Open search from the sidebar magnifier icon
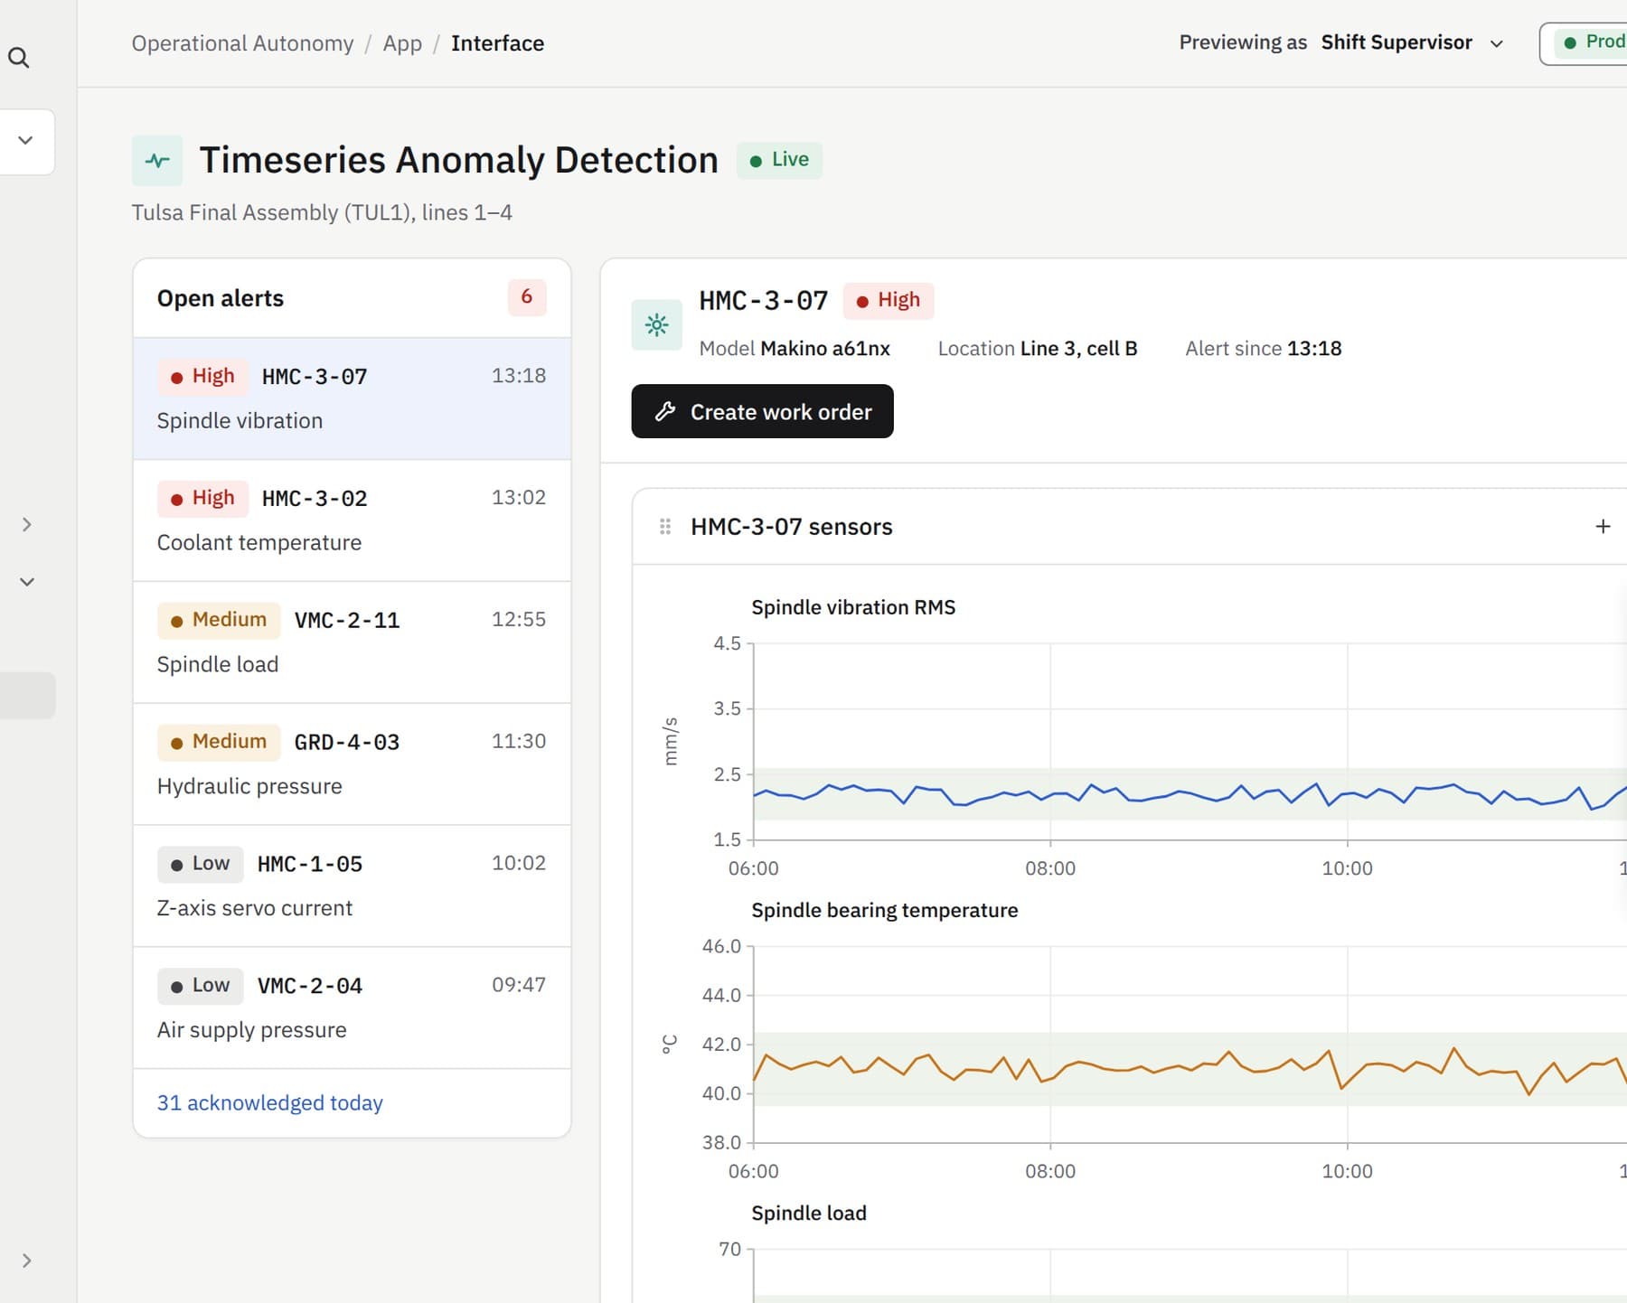 point(18,58)
